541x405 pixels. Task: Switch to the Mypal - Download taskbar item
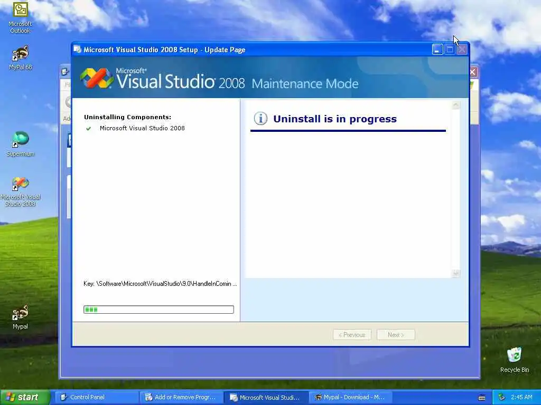tap(351, 397)
